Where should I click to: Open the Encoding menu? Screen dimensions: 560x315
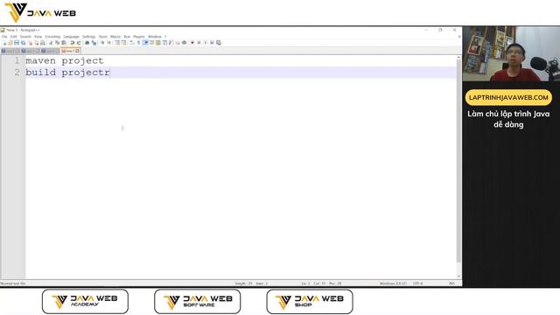[52, 37]
